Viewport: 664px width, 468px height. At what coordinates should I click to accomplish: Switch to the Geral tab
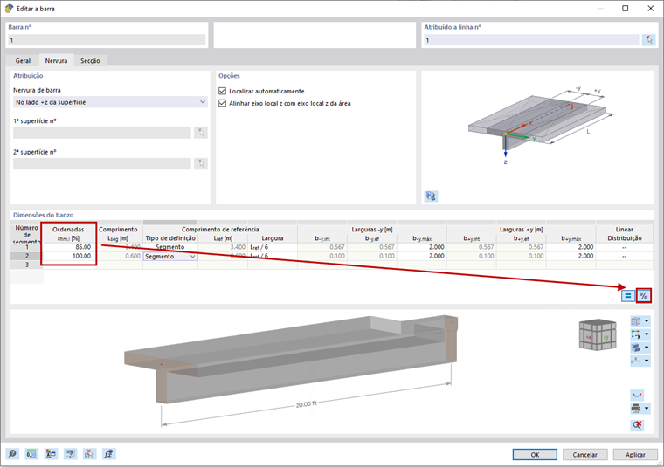pyautogui.click(x=23, y=60)
